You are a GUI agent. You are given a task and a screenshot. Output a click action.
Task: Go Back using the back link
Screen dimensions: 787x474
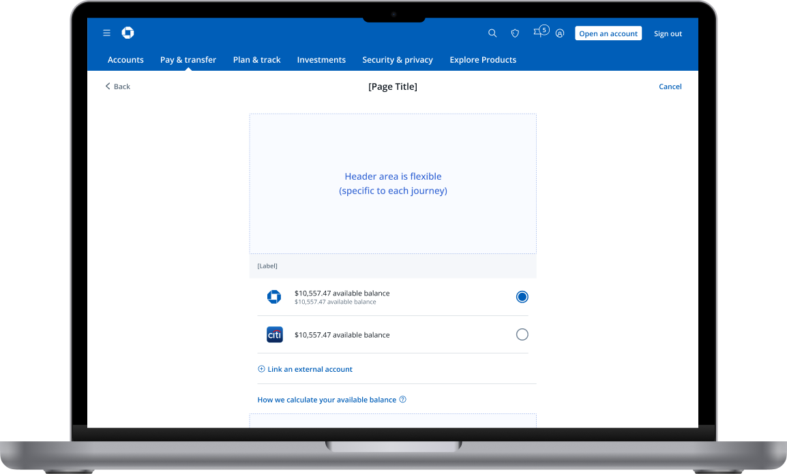[x=117, y=86]
